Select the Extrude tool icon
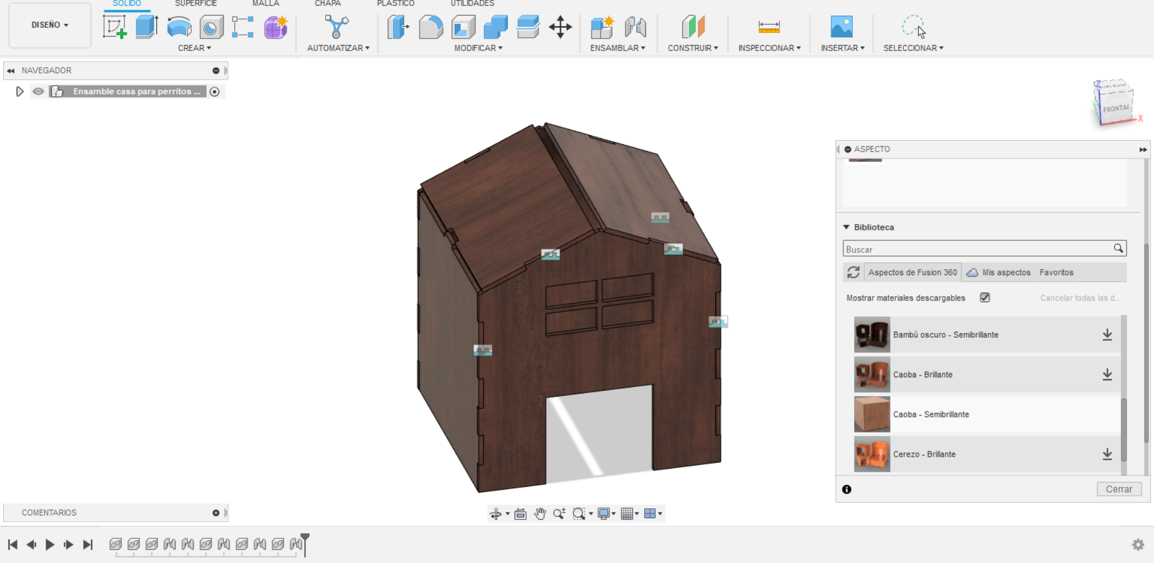 pyautogui.click(x=146, y=27)
